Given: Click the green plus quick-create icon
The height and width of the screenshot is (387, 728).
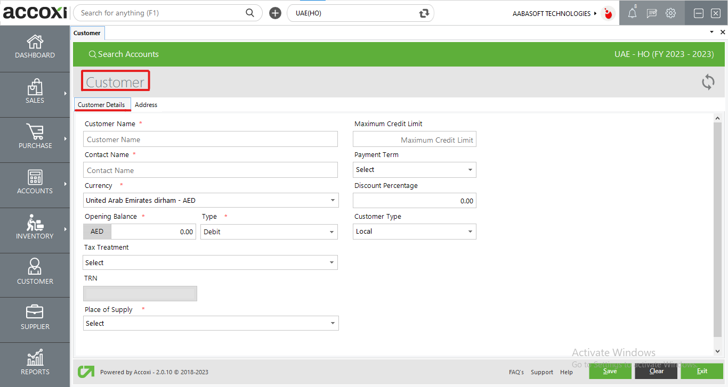Looking at the screenshot, I should (x=275, y=13).
